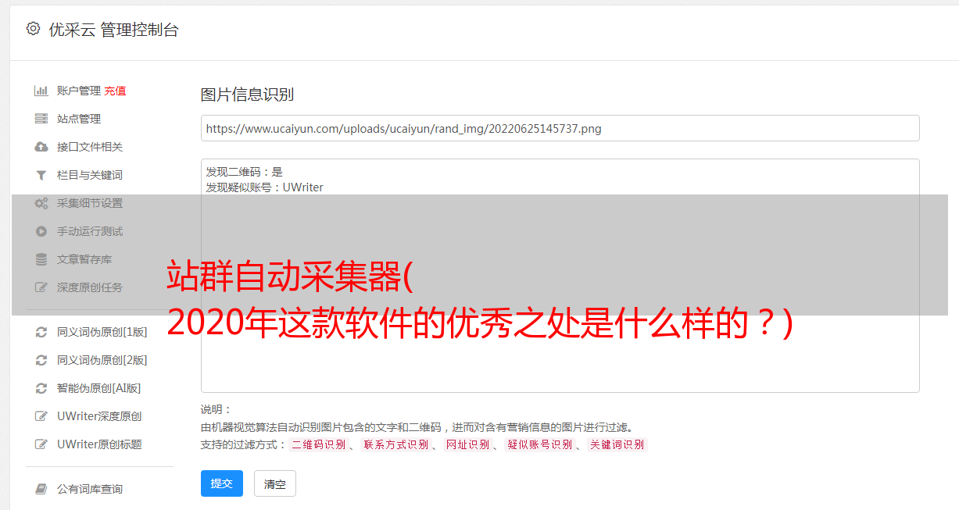Click the 网址识别 tag
The width and height of the screenshot is (959, 510).
pos(467,444)
